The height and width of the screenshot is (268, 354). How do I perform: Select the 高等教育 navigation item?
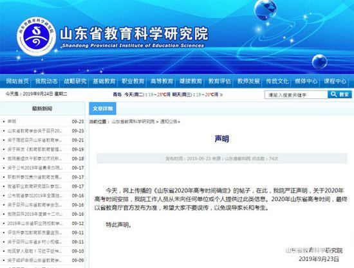pyautogui.click(x=162, y=81)
